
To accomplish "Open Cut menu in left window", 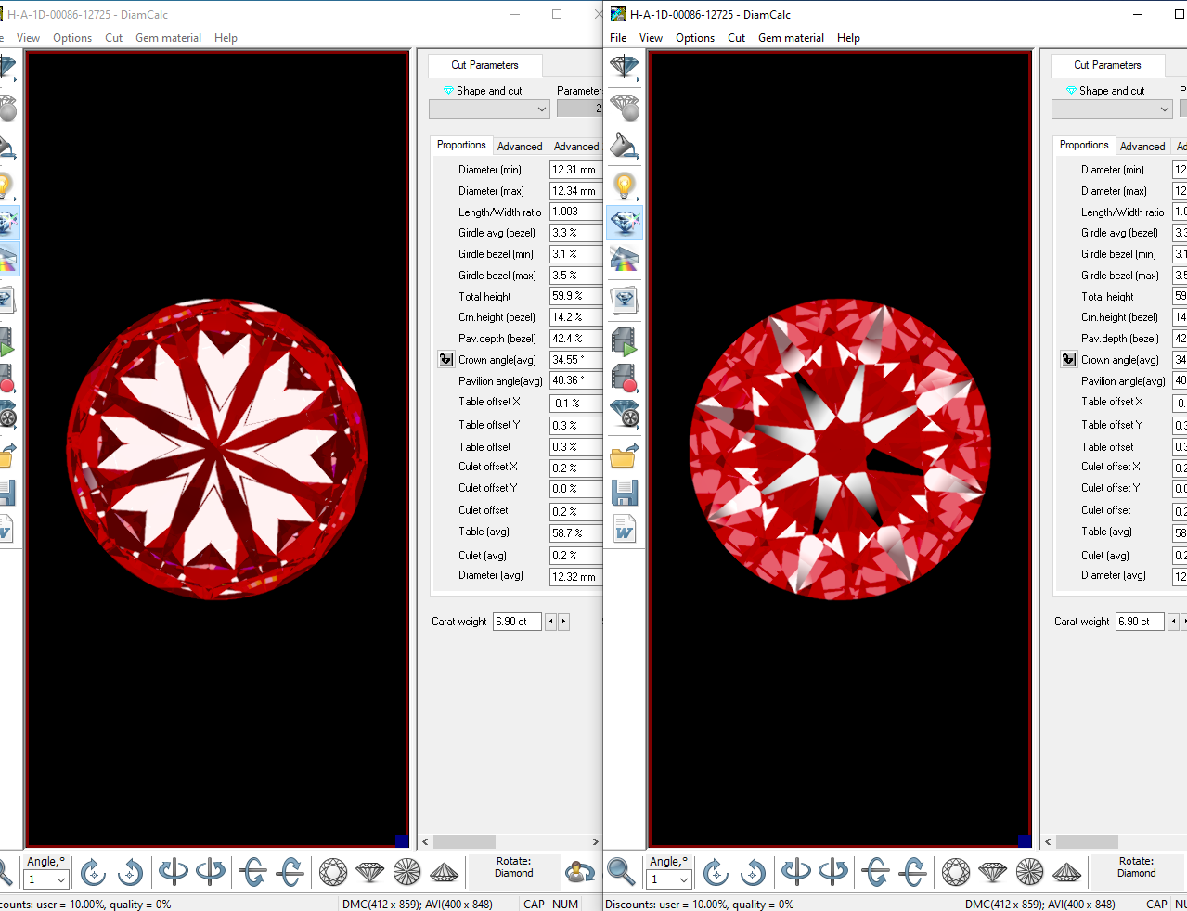I will [x=113, y=38].
